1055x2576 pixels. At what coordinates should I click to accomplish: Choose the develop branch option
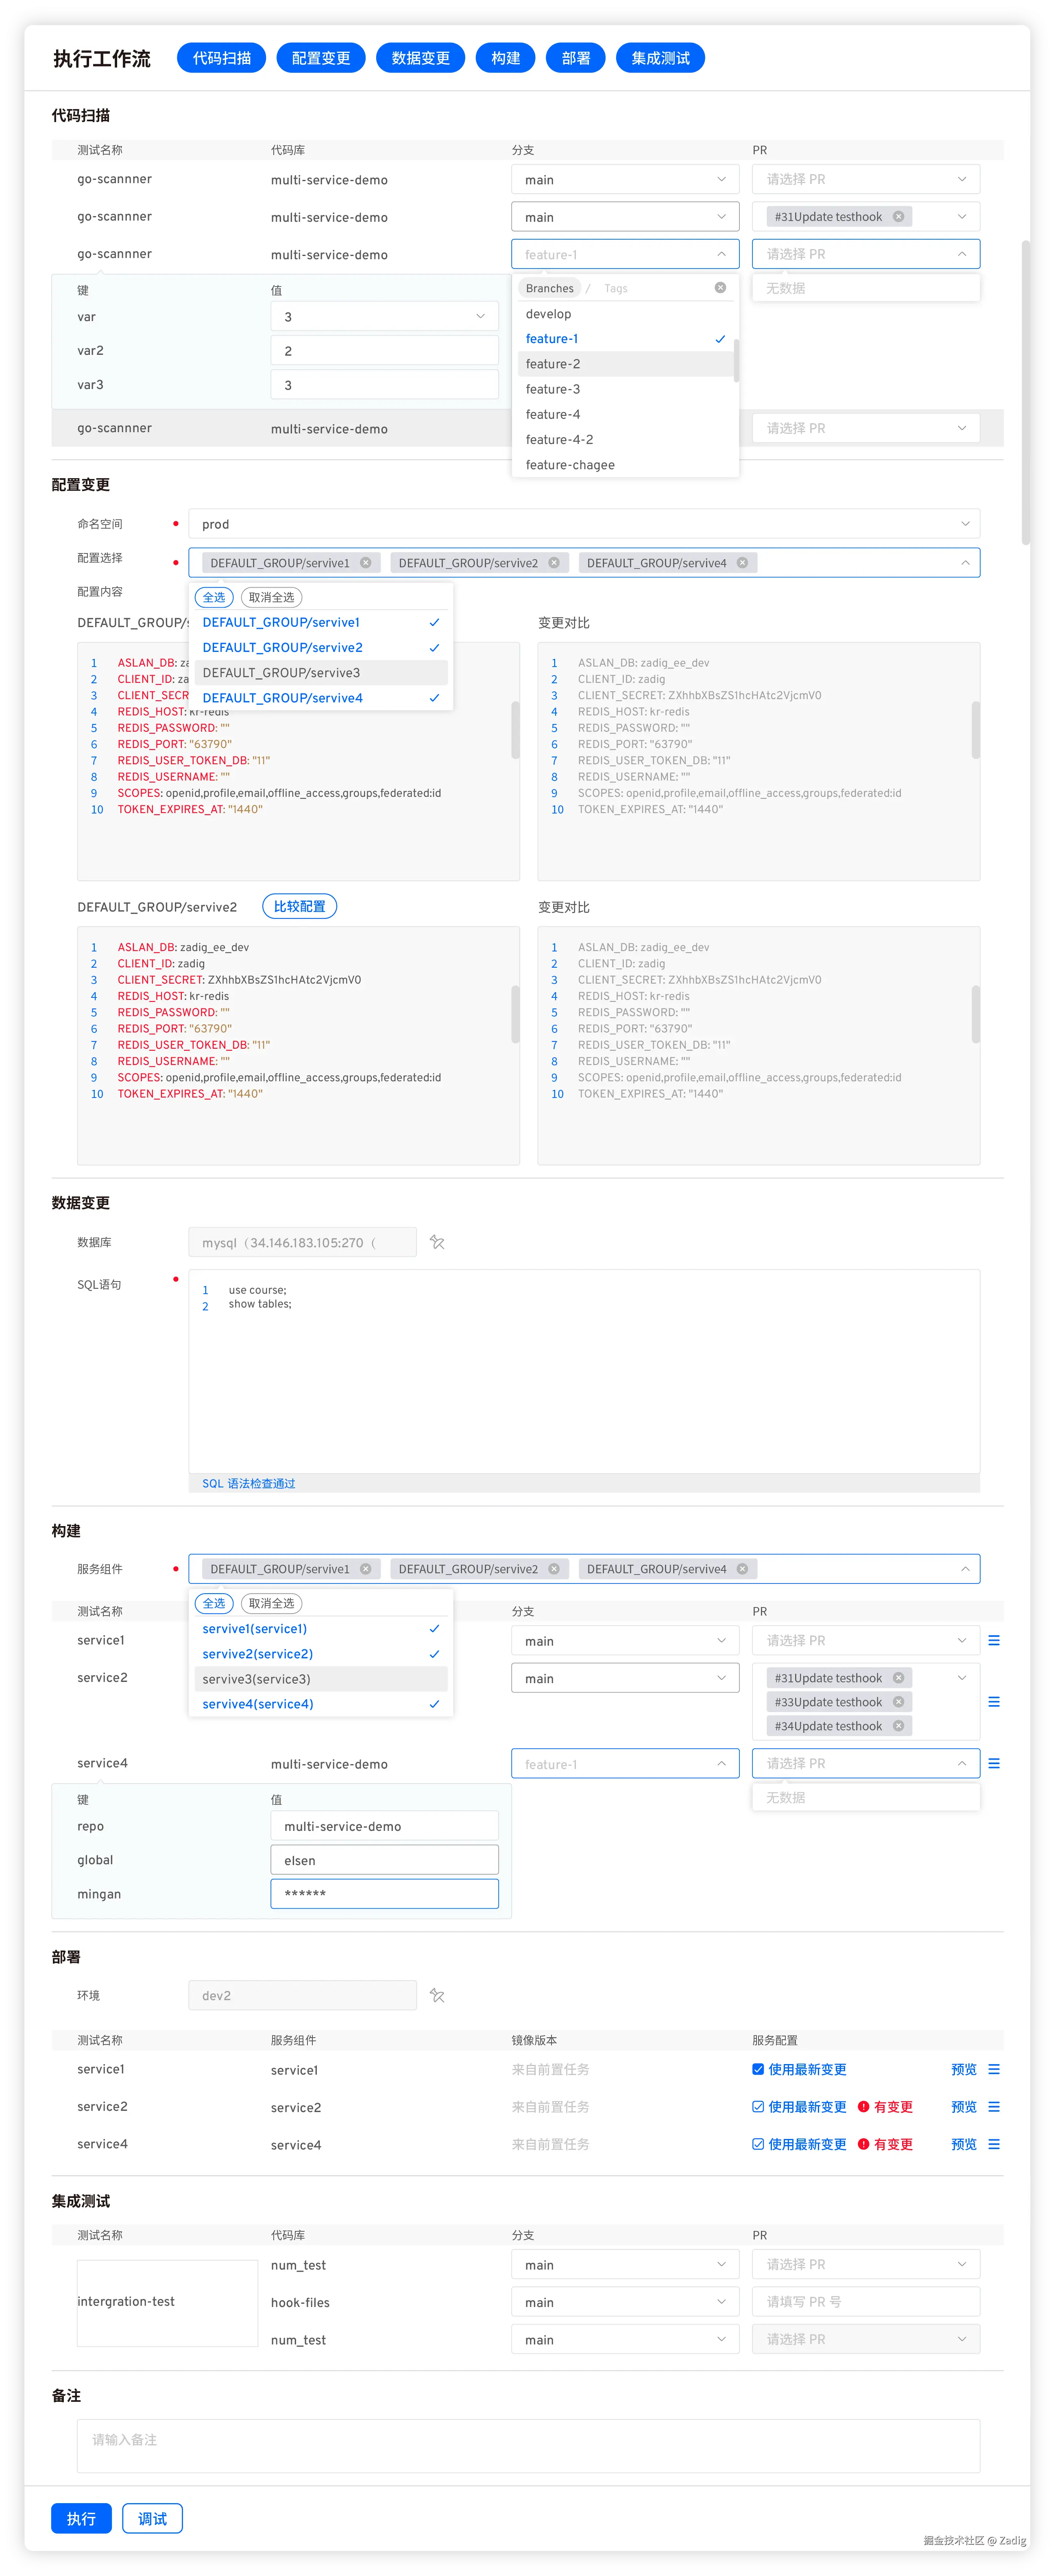point(626,314)
